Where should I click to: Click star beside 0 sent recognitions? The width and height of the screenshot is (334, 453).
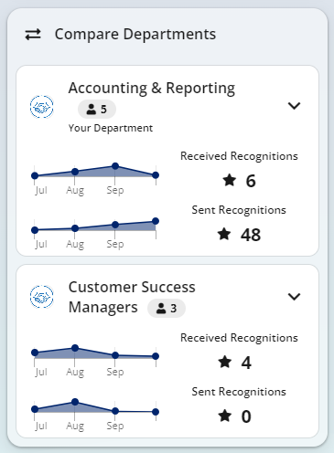pos(225,416)
